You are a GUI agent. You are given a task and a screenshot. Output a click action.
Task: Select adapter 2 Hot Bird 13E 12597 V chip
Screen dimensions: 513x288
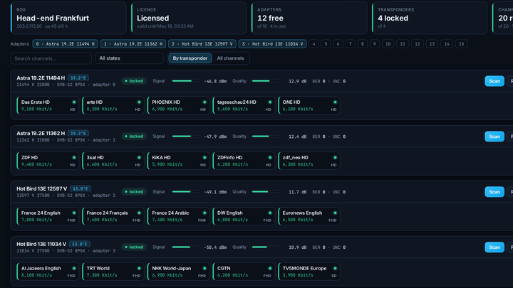[202, 44]
